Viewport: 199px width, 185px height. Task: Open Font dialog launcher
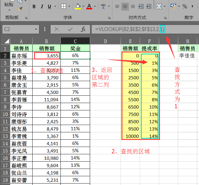[x=109, y=18]
